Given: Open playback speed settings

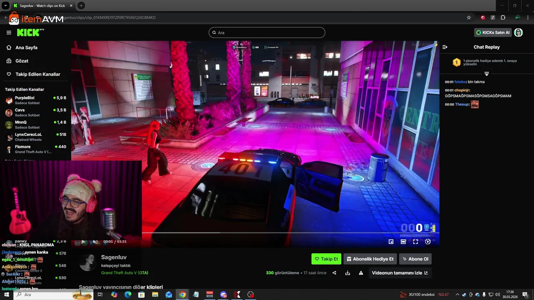Looking at the screenshot, I should click(x=428, y=242).
